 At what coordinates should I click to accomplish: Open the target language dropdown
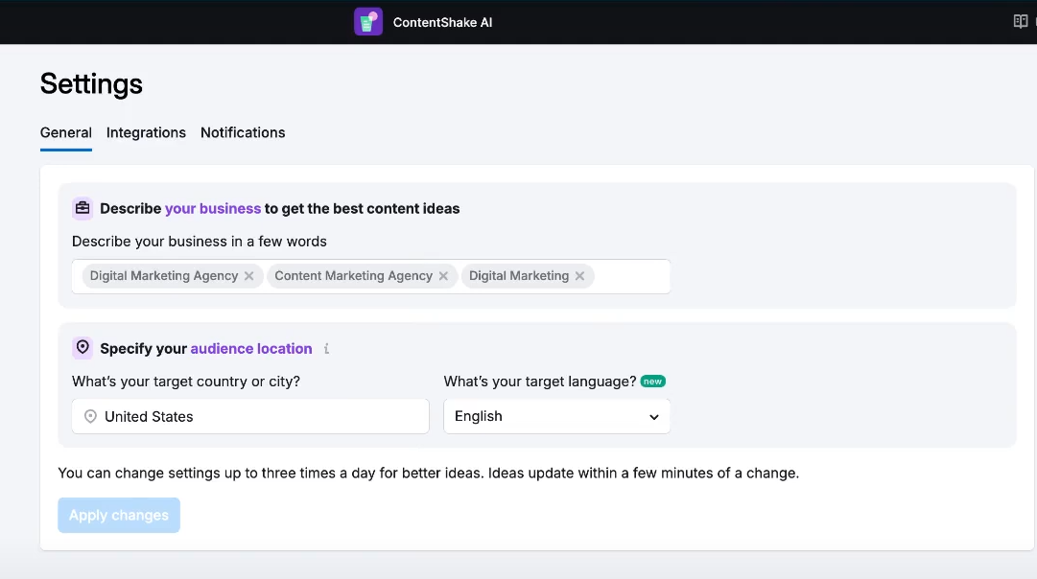[x=556, y=416]
